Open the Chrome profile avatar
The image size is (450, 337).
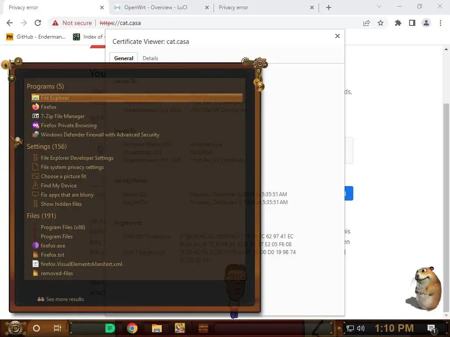(x=426, y=23)
